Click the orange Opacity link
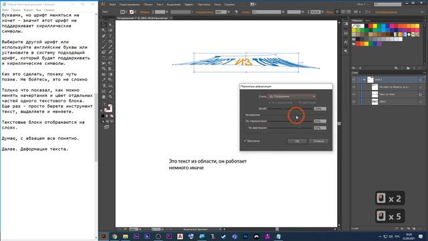The height and width of the screenshot is (241, 428). [x=204, y=12]
